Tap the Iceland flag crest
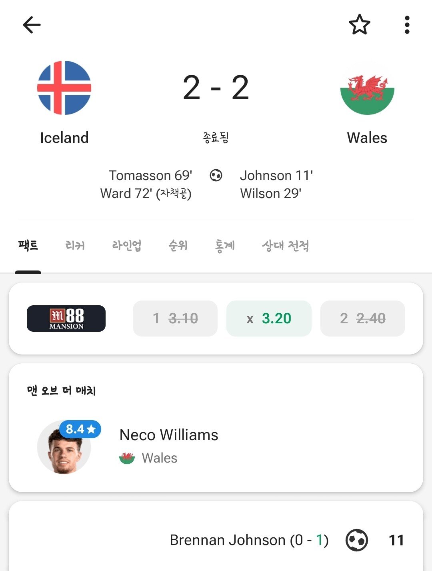Viewport: 432px width, 571px height. point(64,88)
